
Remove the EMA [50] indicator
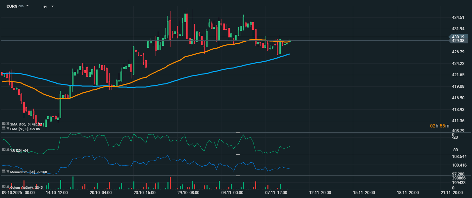(x=8, y=128)
